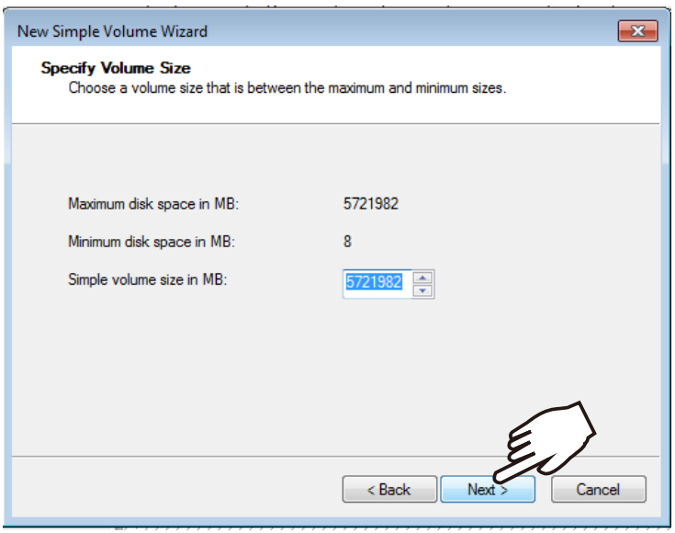Click the Next button to continue
This screenshot has width=675, height=533.
[488, 489]
